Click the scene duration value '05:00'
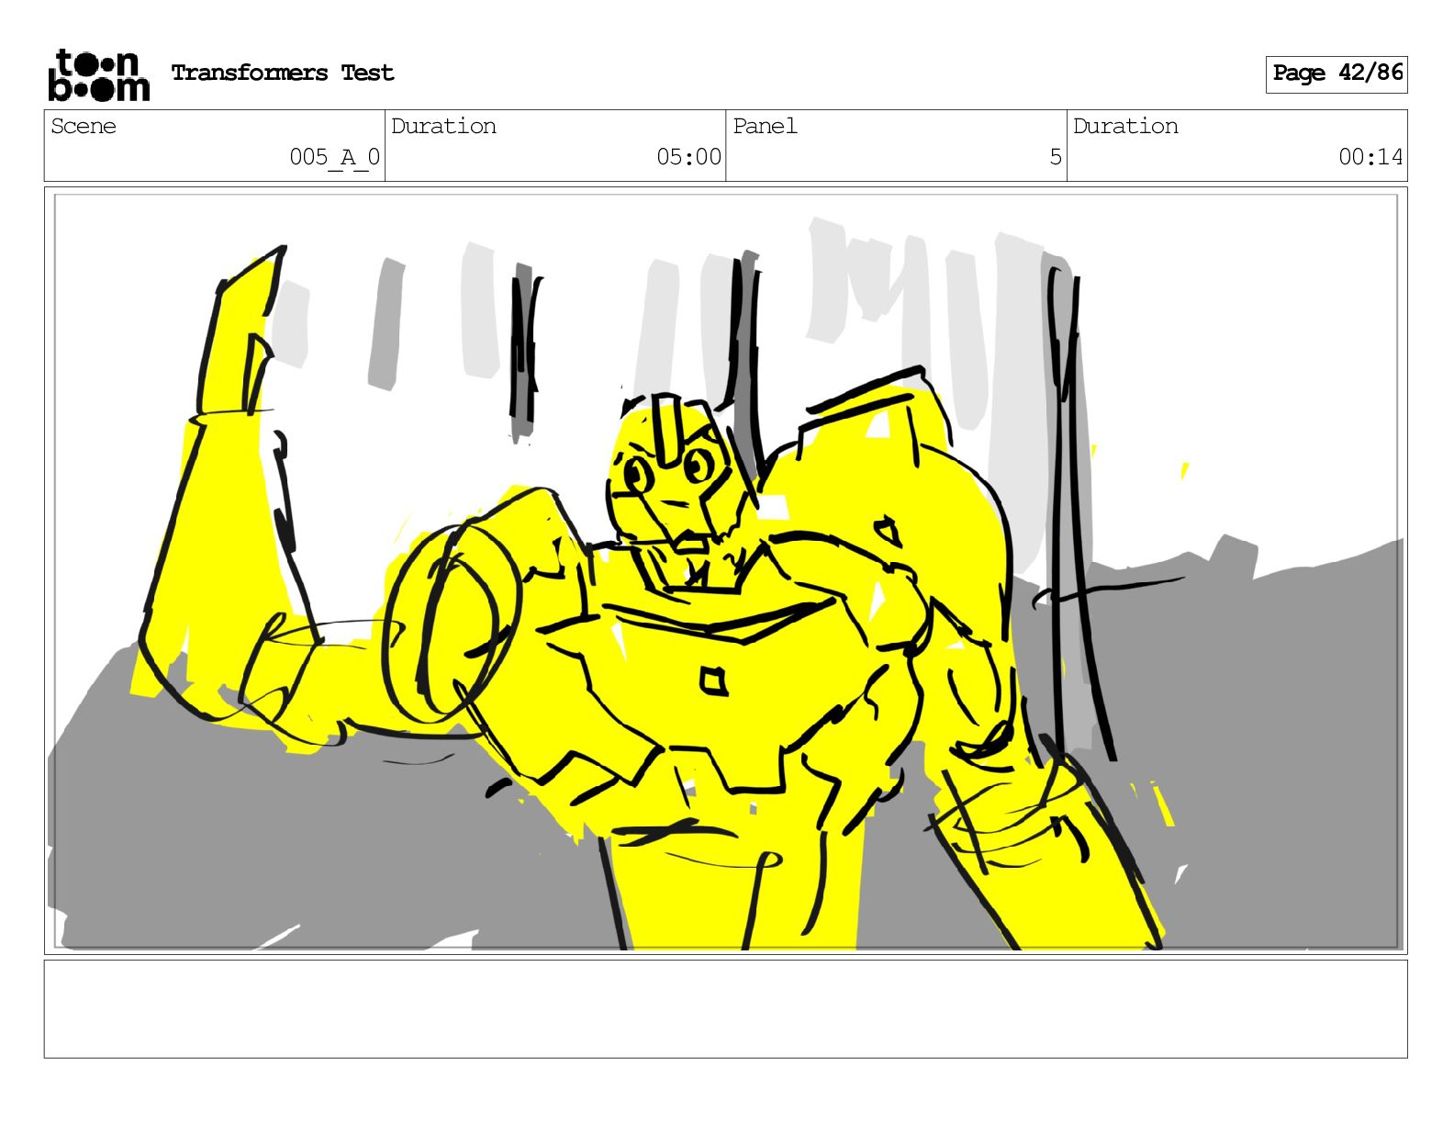 tap(688, 158)
